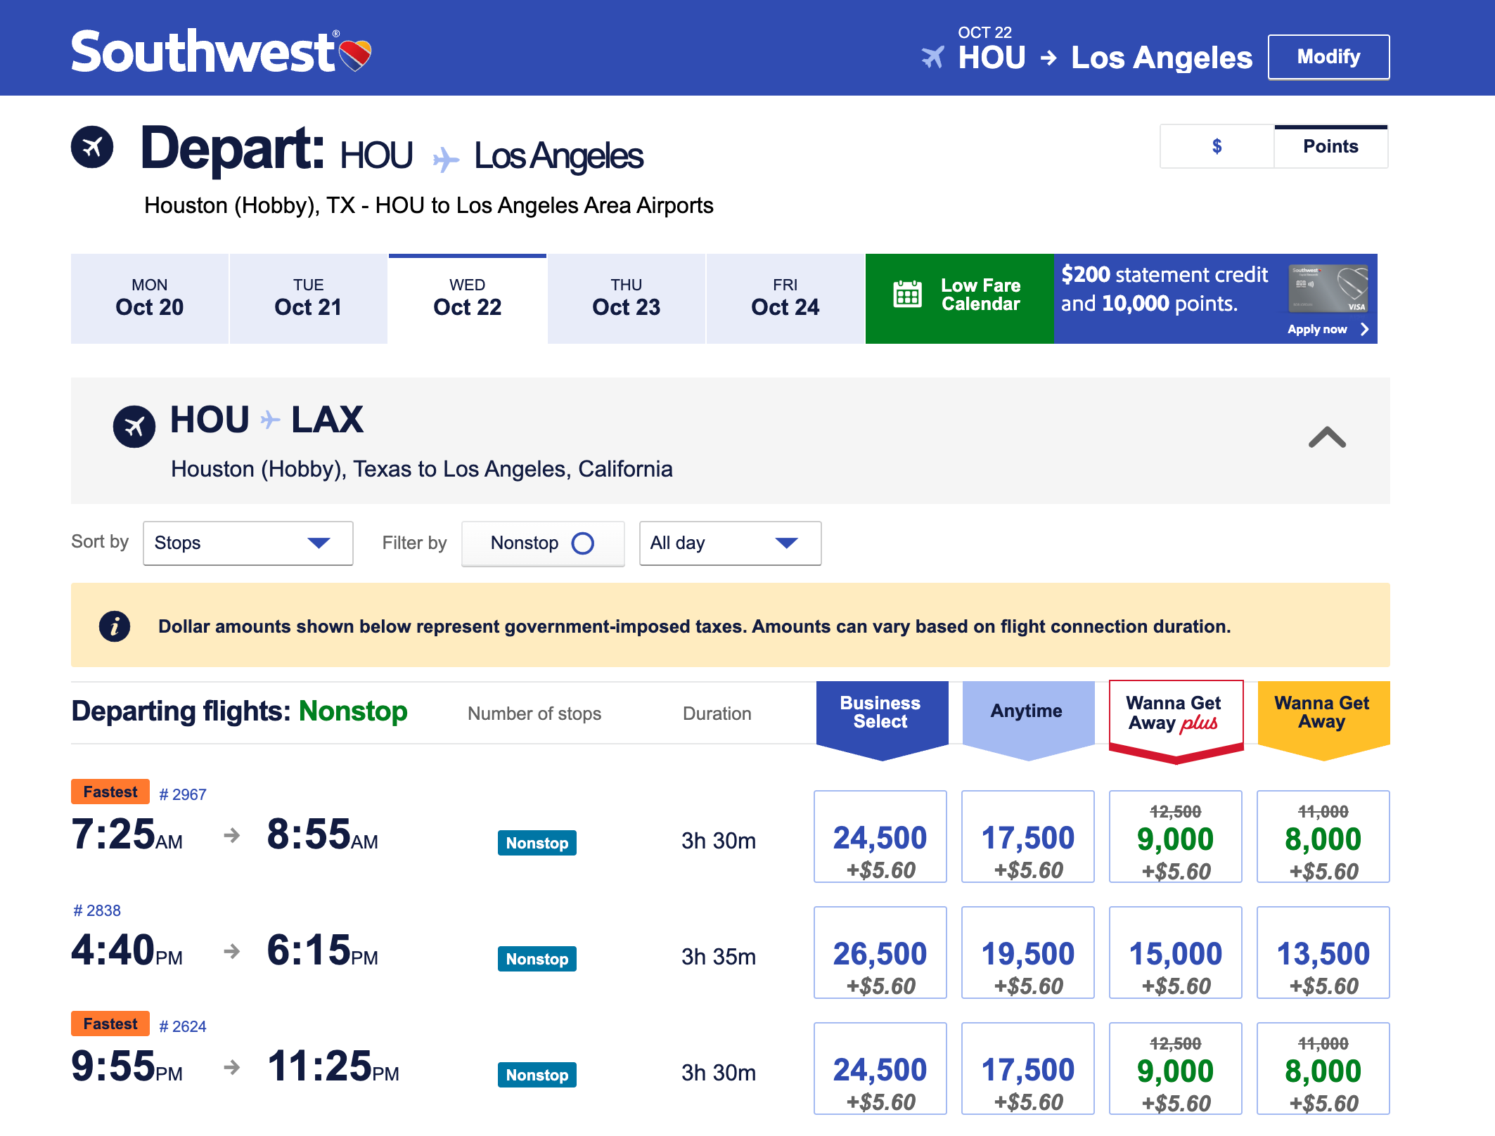Switch fare display to Points
Viewport: 1495px width, 1136px height.
pyautogui.click(x=1330, y=146)
